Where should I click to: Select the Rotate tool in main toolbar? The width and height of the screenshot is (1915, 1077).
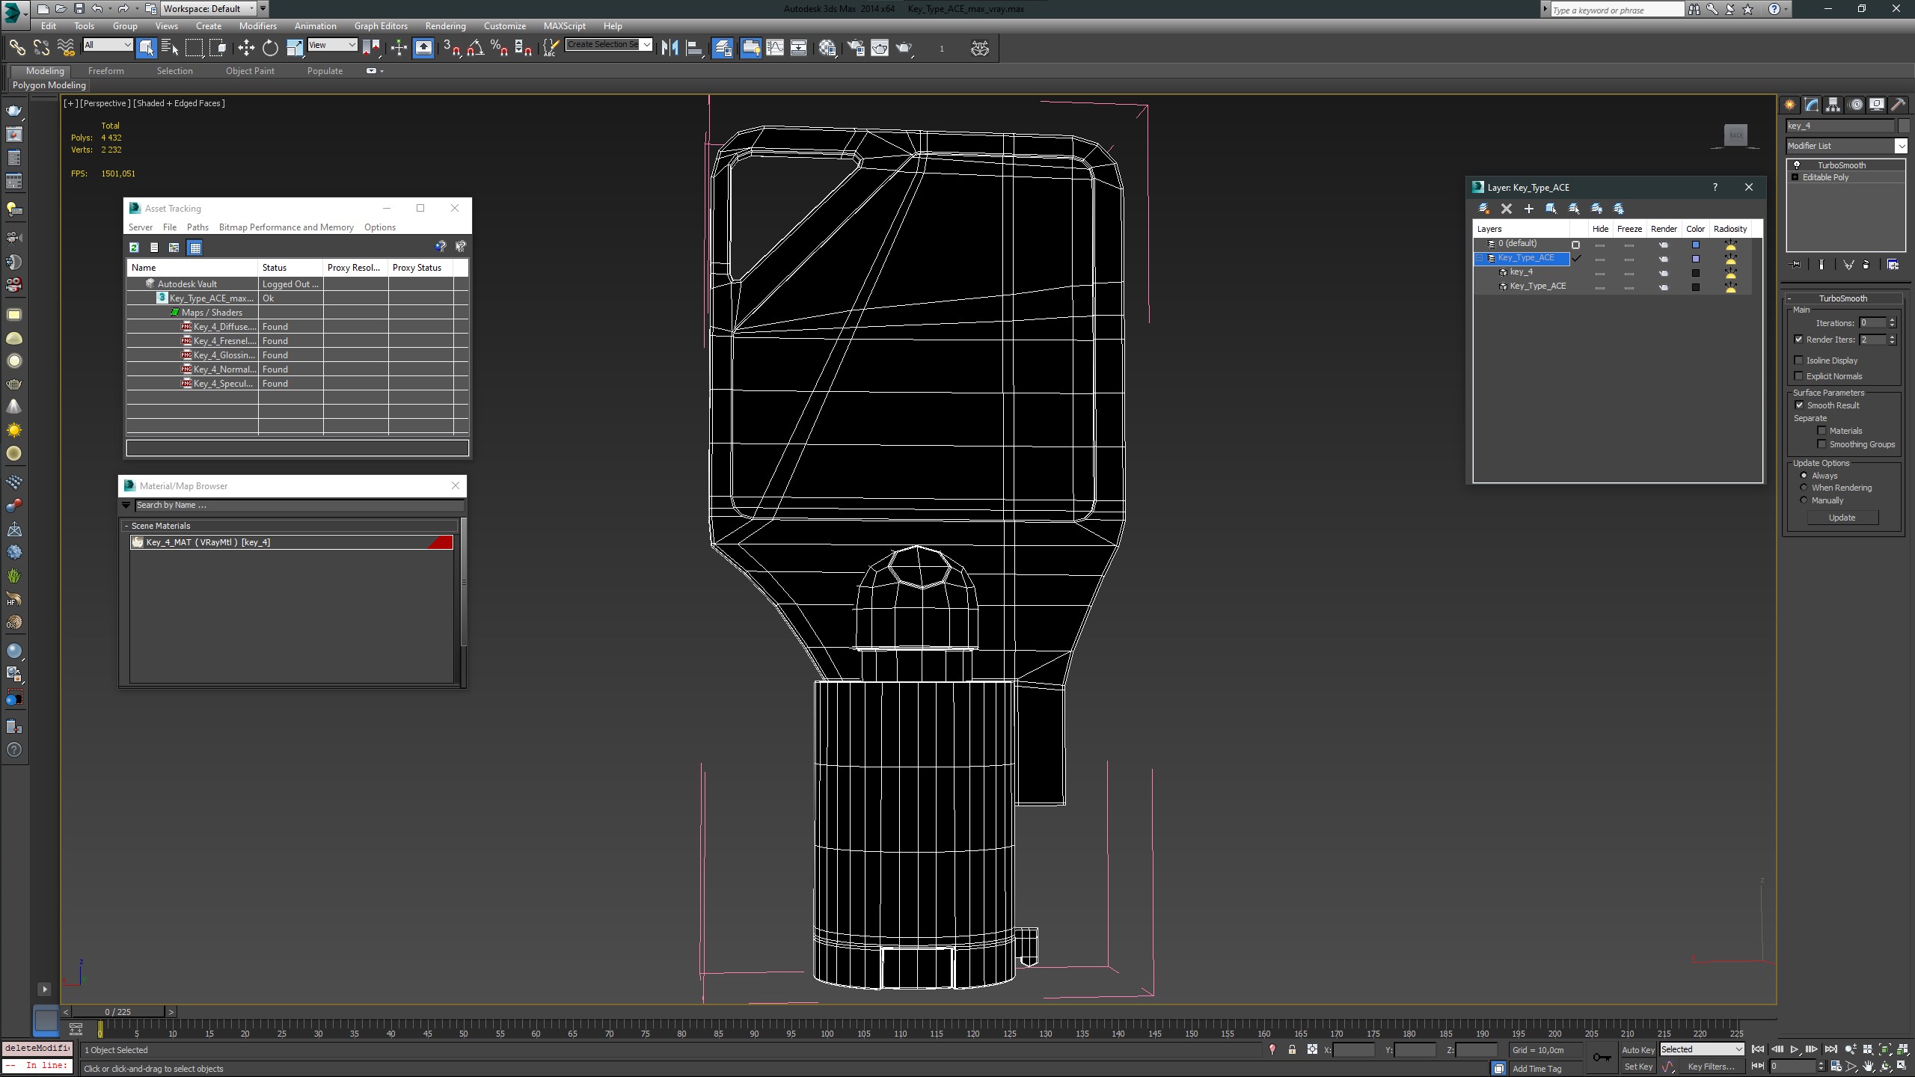[270, 48]
